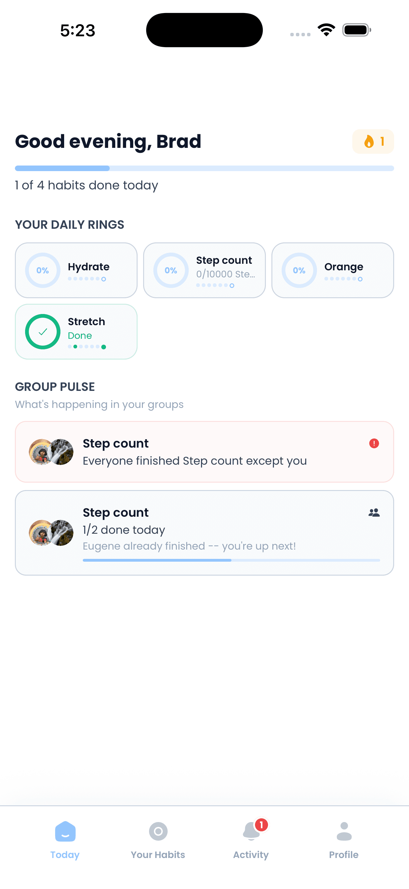
Task: Open the Profile person icon
Action: click(344, 831)
